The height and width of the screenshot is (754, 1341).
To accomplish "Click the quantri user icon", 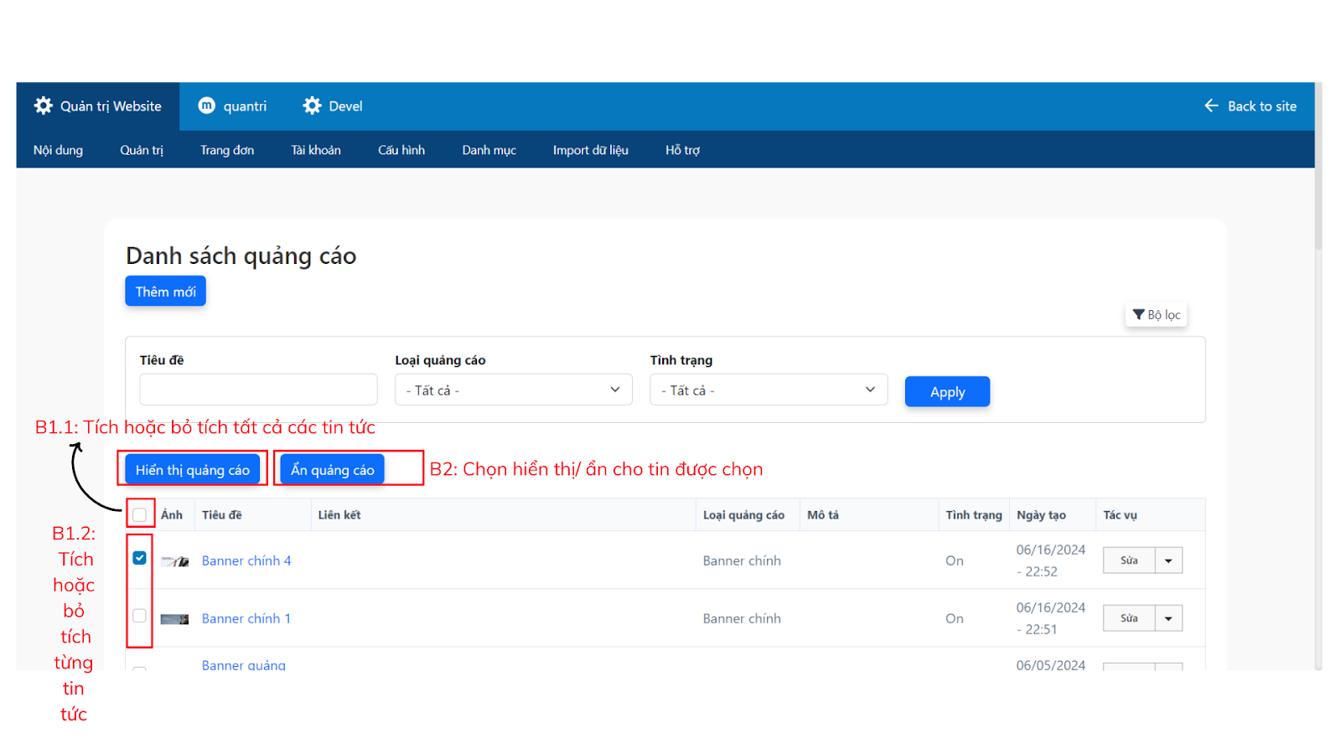I will pyautogui.click(x=206, y=106).
